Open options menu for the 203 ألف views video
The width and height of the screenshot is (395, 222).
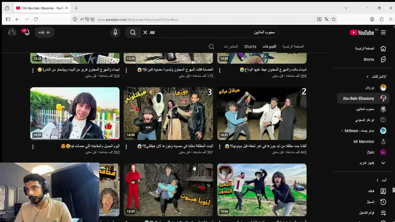(x=33, y=71)
